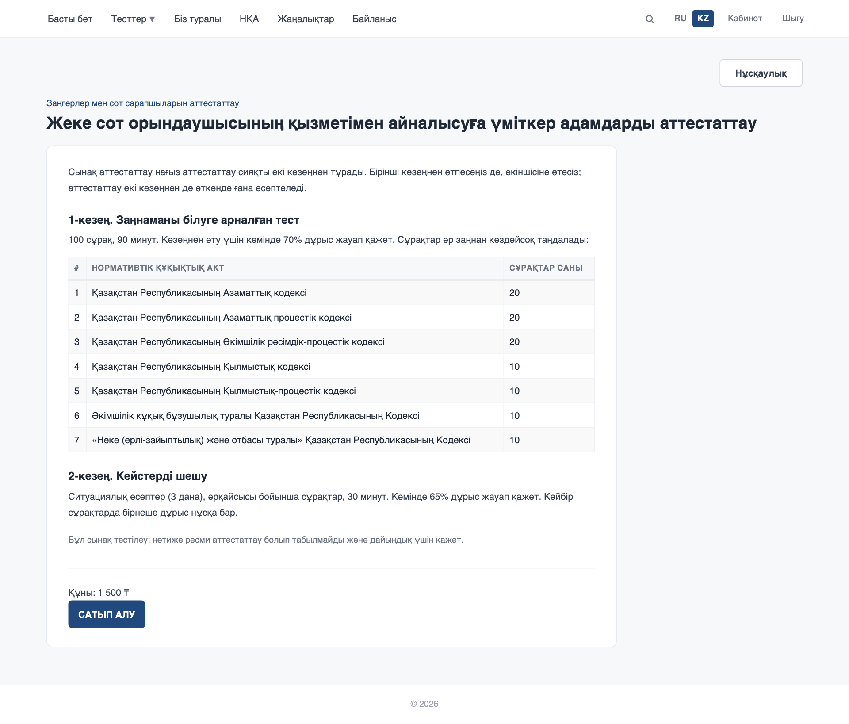
Task: Select the KZ language option
Action: [x=703, y=19]
